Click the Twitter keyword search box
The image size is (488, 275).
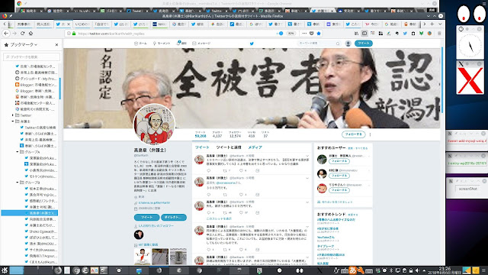[x=319, y=44]
